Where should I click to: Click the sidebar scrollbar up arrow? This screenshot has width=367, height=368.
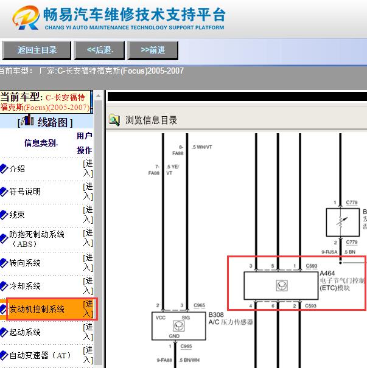click(x=99, y=95)
